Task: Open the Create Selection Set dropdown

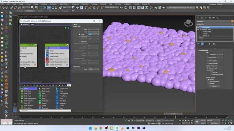Action: [112, 7]
